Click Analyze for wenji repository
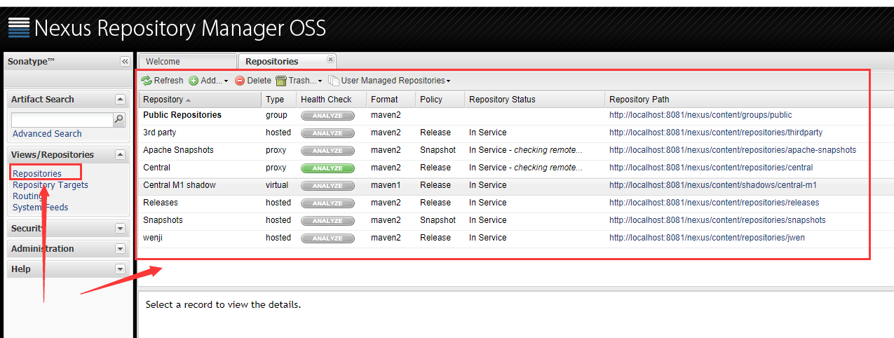 (327, 238)
